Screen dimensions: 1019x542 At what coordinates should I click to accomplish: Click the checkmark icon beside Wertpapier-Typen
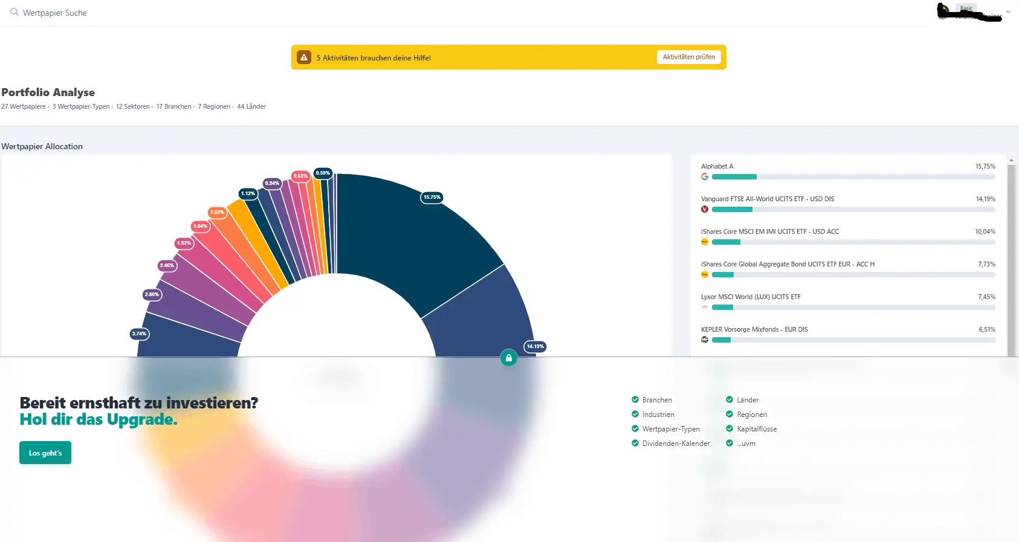pos(635,428)
